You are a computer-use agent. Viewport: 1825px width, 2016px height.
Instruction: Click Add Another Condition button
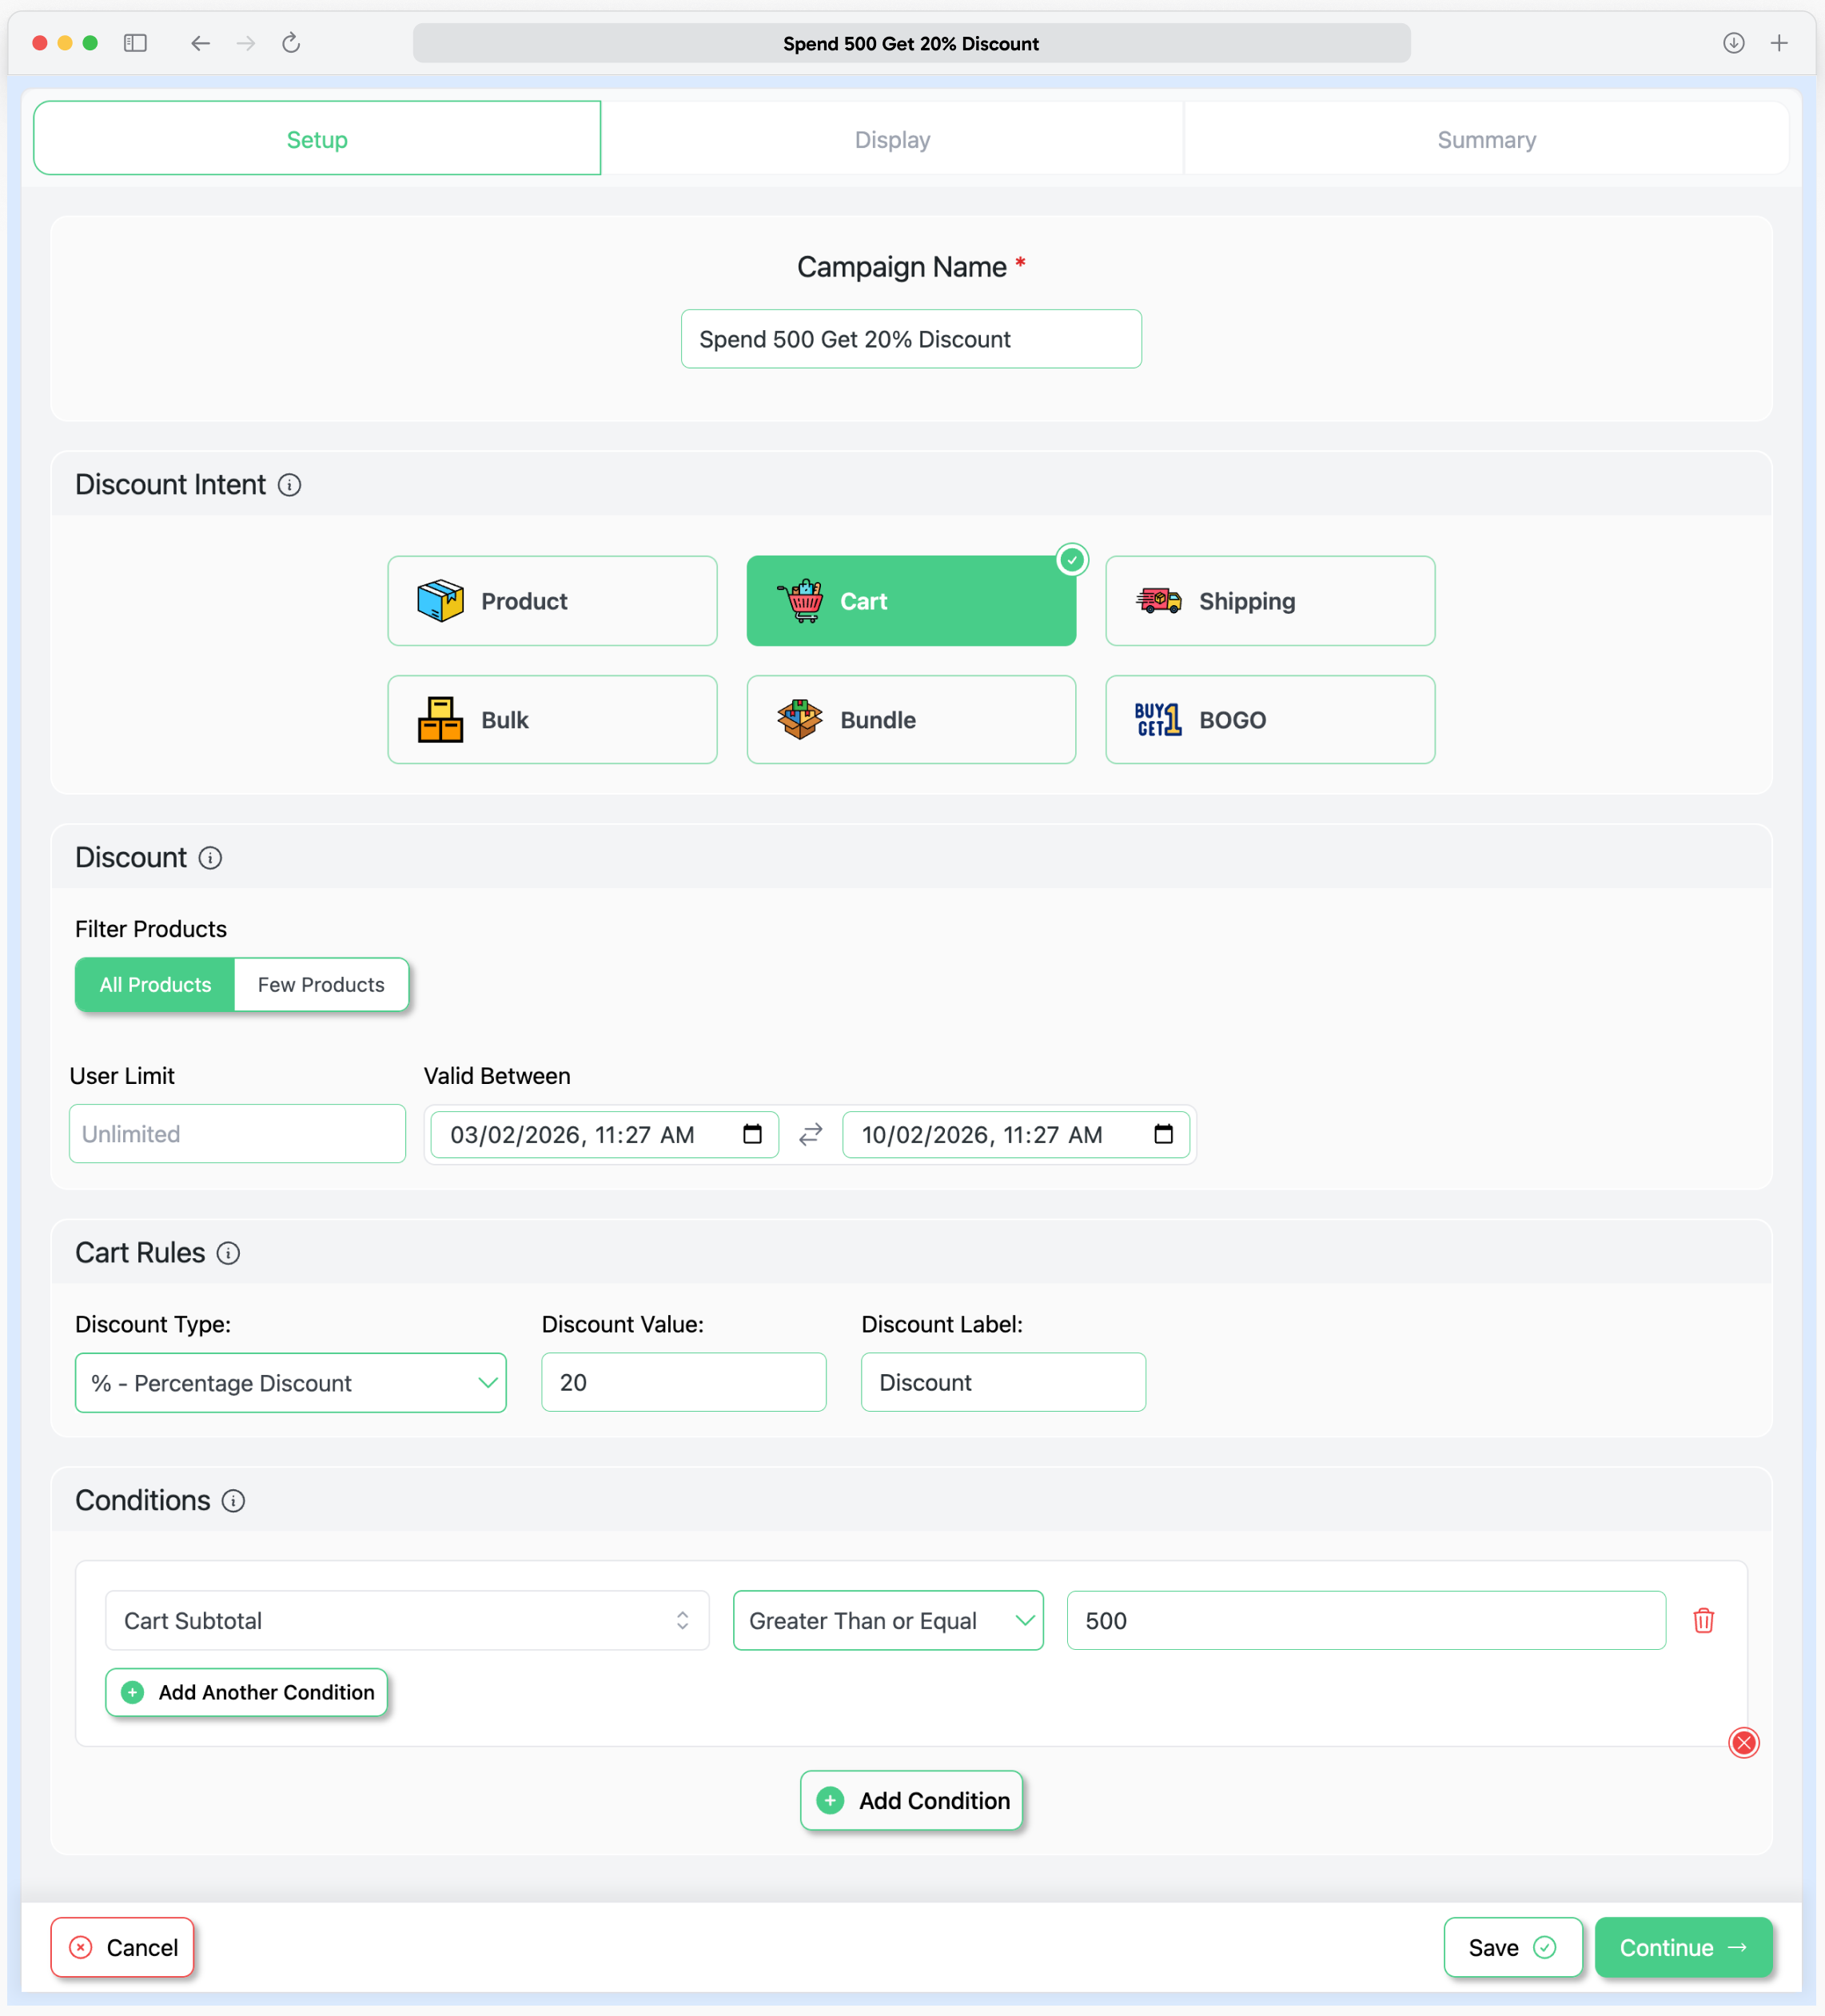click(x=247, y=1692)
